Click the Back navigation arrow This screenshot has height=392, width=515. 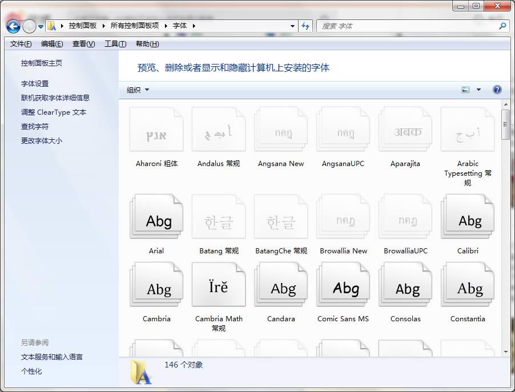tap(14, 26)
